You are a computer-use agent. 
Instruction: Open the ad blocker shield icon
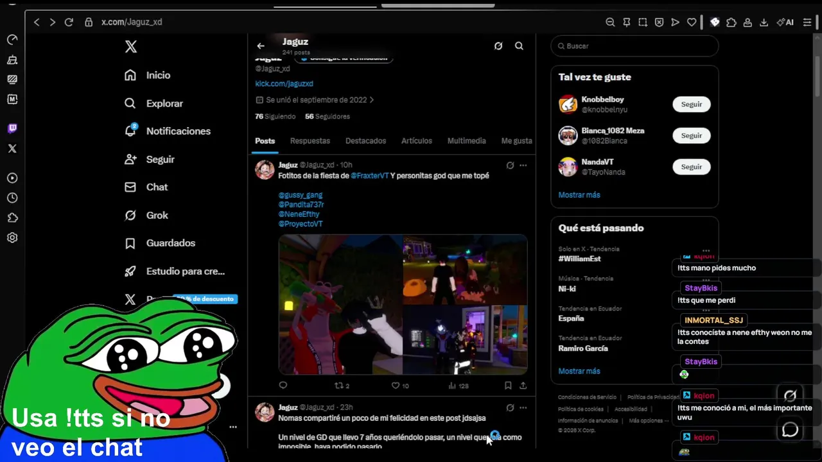659,22
